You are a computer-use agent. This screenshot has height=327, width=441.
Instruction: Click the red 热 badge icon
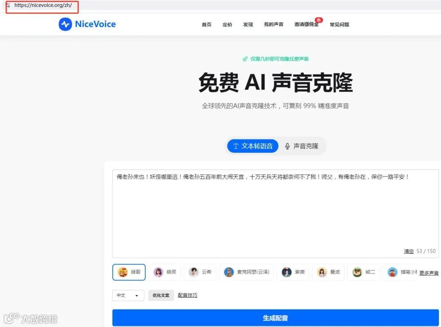(318, 20)
